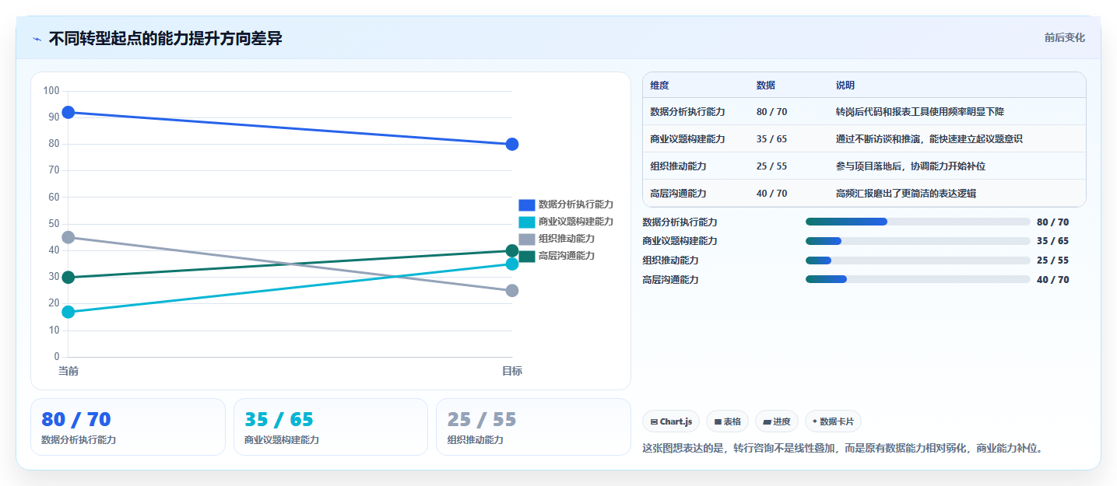
Task: Click progress value 40 / 70
Action: pyautogui.click(x=1053, y=280)
